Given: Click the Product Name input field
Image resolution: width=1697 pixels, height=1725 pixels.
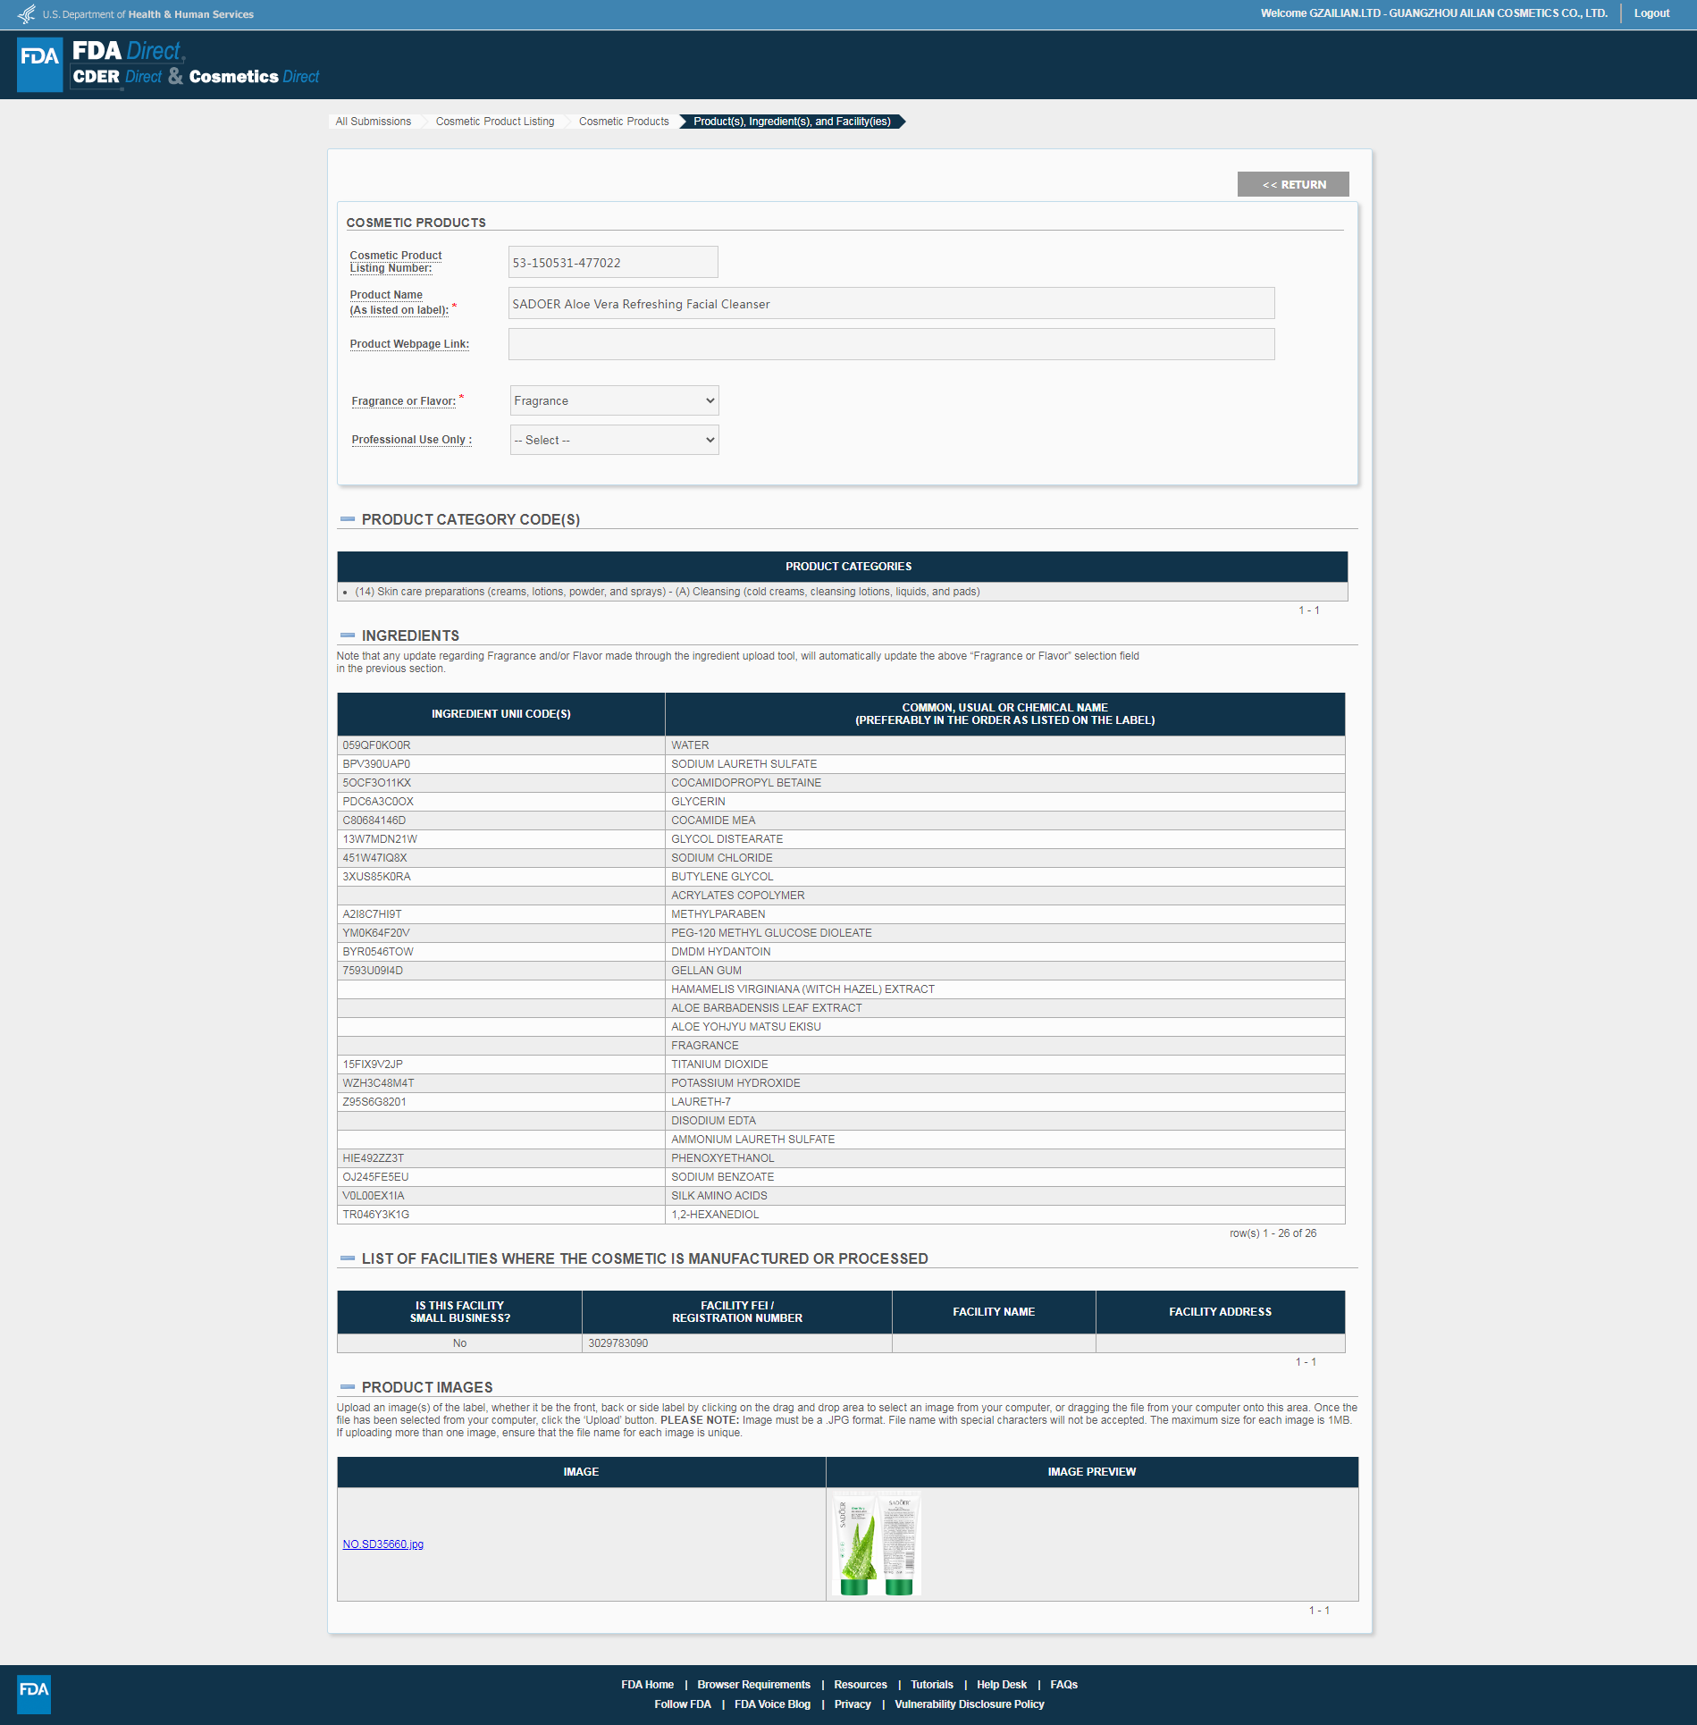Looking at the screenshot, I should (x=891, y=304).
